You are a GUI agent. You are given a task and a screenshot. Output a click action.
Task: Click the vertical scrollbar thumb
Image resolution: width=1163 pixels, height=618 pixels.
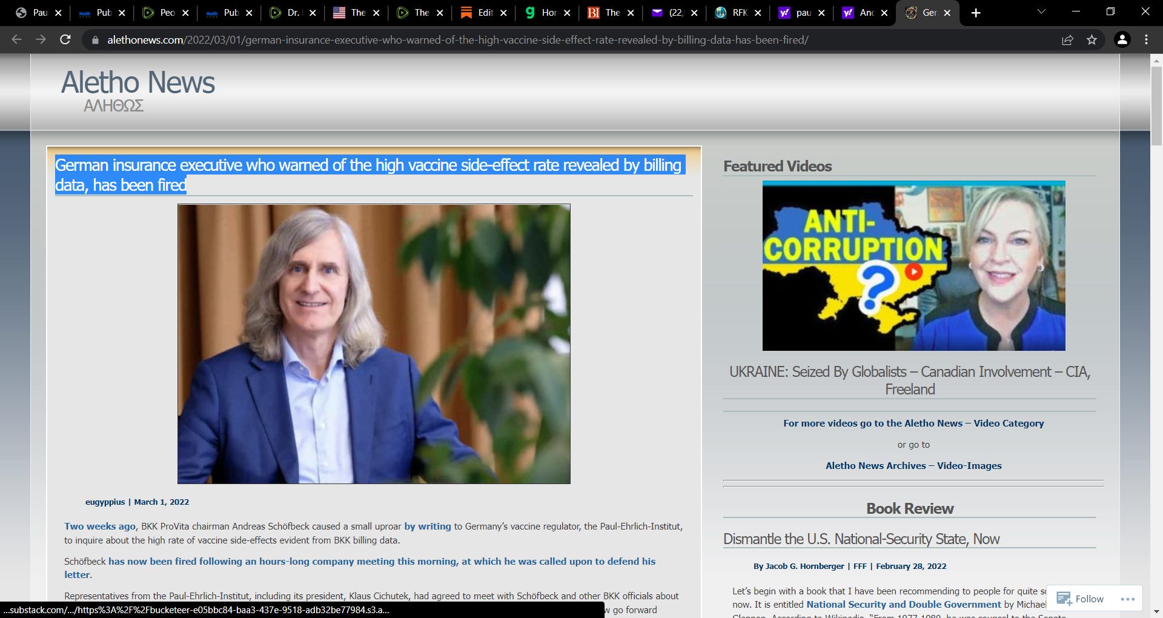(1156, 106)
